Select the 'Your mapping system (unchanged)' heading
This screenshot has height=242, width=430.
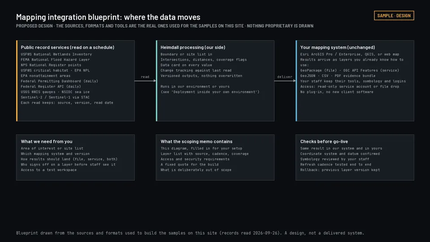point(338,47)
